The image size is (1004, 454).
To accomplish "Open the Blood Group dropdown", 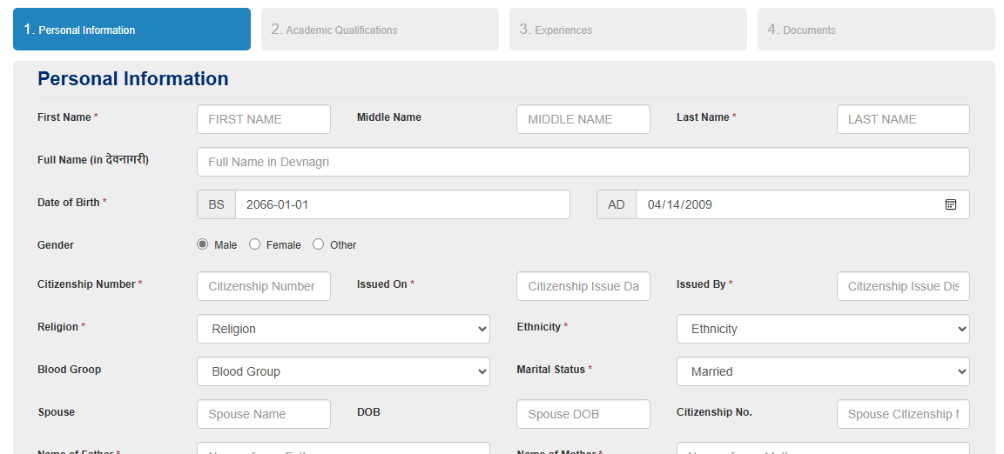I will [343, 371].
